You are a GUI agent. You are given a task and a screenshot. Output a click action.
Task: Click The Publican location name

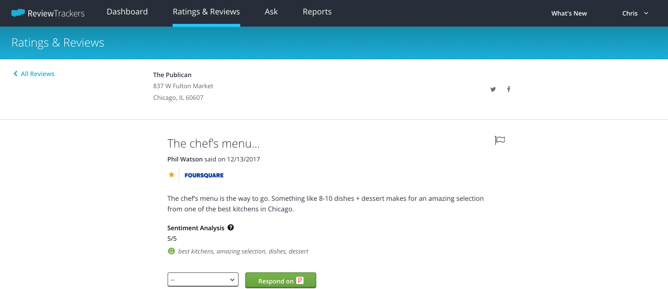click(x=173, y=75)
